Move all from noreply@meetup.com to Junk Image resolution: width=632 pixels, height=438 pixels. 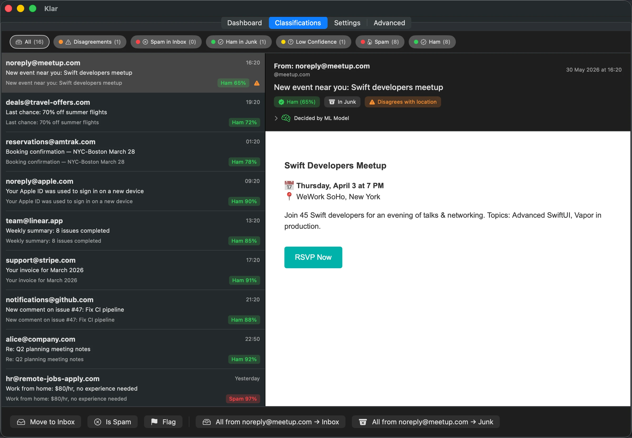click(x=426, y=422)
